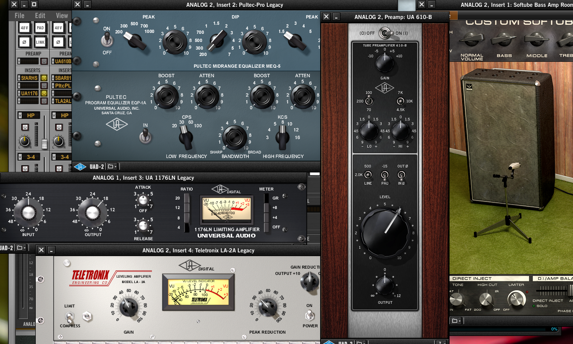The width and height of the screenshot is (573, 344).
Task: Click the VU LEVEL INDICATOR on the LA-2A
Action: tap(198, 292)
